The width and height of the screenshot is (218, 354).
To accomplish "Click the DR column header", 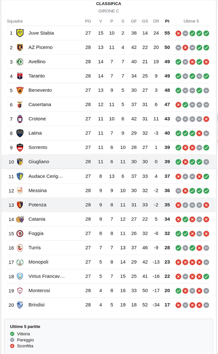I will click(x=156, y=21).
